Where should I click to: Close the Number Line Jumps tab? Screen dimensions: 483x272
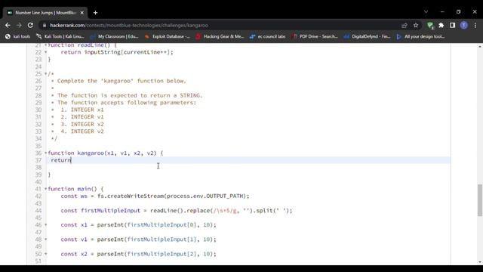(x=82, y=13)
